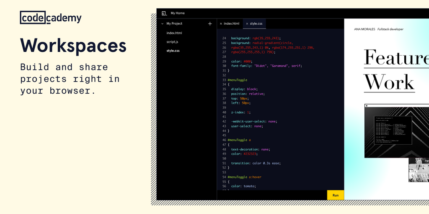The height and width of the screenshot is (214, 429).
Task: Open the workspace home icon beside My Home
Action: (164, 13)
